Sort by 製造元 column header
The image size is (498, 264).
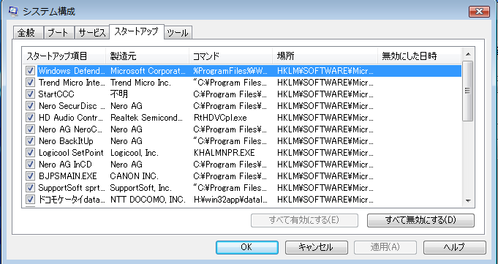(148, 56)
